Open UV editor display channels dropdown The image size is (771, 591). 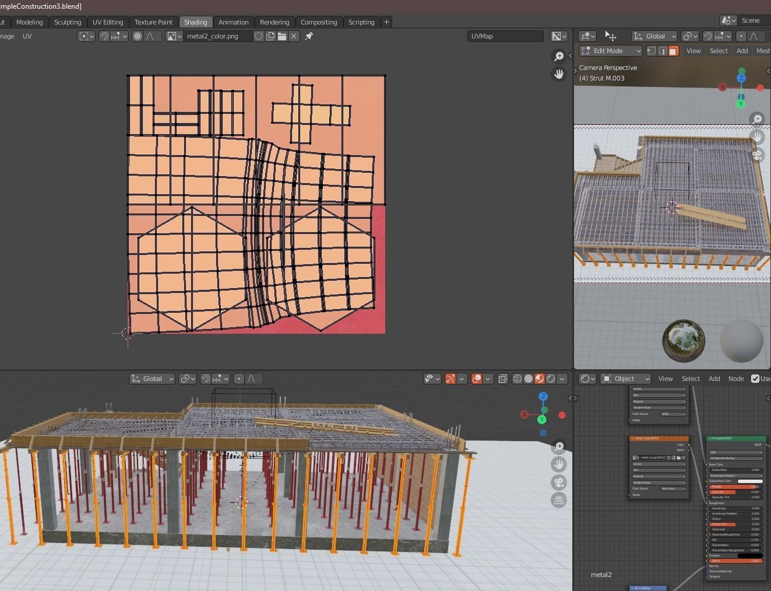point(559,36)
